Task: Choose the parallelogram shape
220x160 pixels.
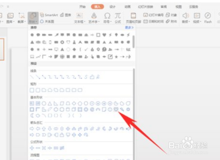Action: pos(62,103)
